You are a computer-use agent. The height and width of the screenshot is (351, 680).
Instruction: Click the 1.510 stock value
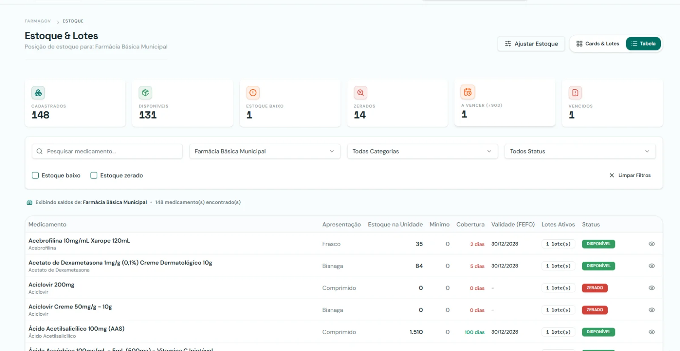pos(416,332)
